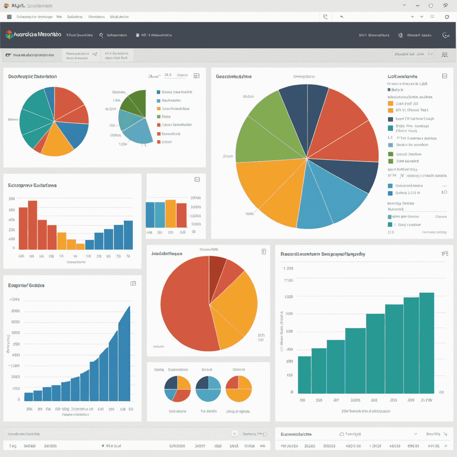This screenshot has width=457, height=457.
Task: Click the list icon at sub-toolbar right end
Action: 445,55
